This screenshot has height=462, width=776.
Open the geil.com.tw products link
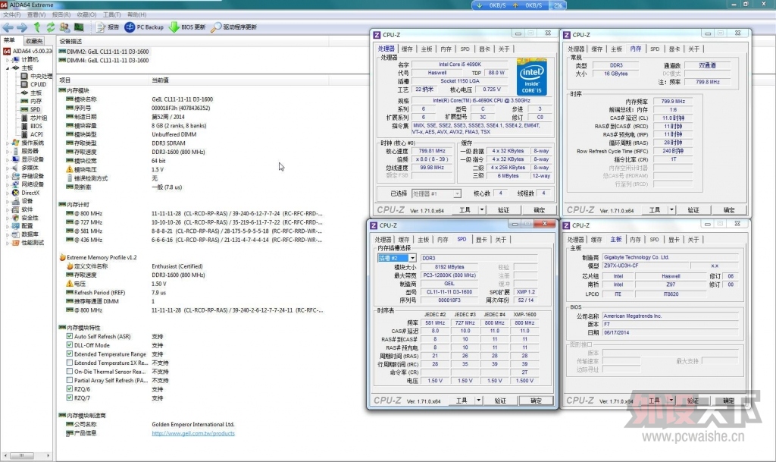(x=193, y=433)
